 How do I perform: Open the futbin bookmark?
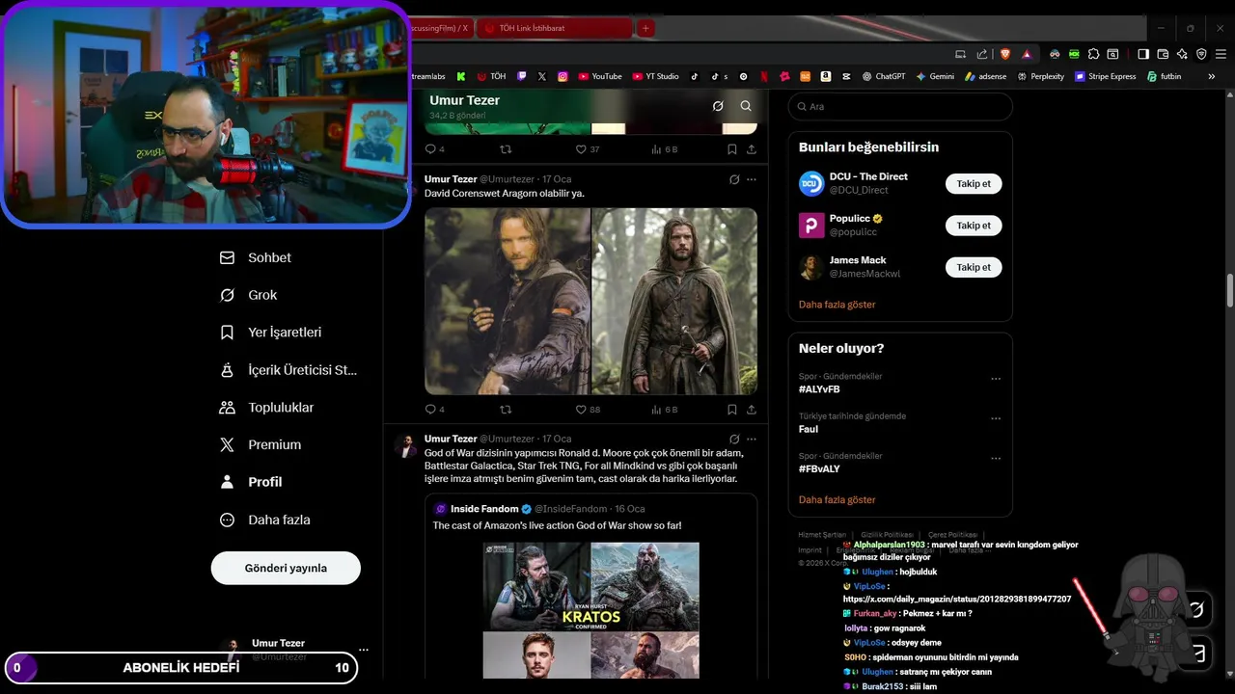1164,76
